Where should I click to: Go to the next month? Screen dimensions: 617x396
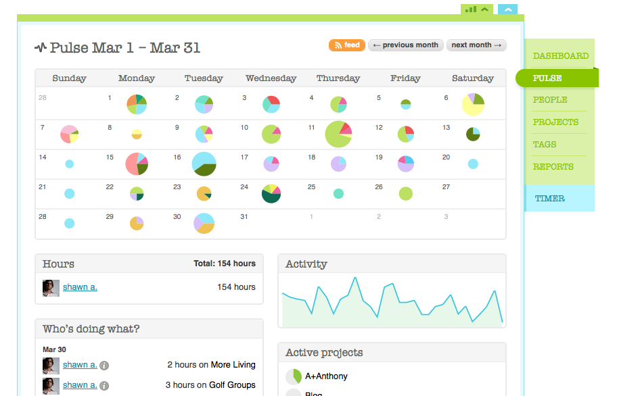point(476,45)
